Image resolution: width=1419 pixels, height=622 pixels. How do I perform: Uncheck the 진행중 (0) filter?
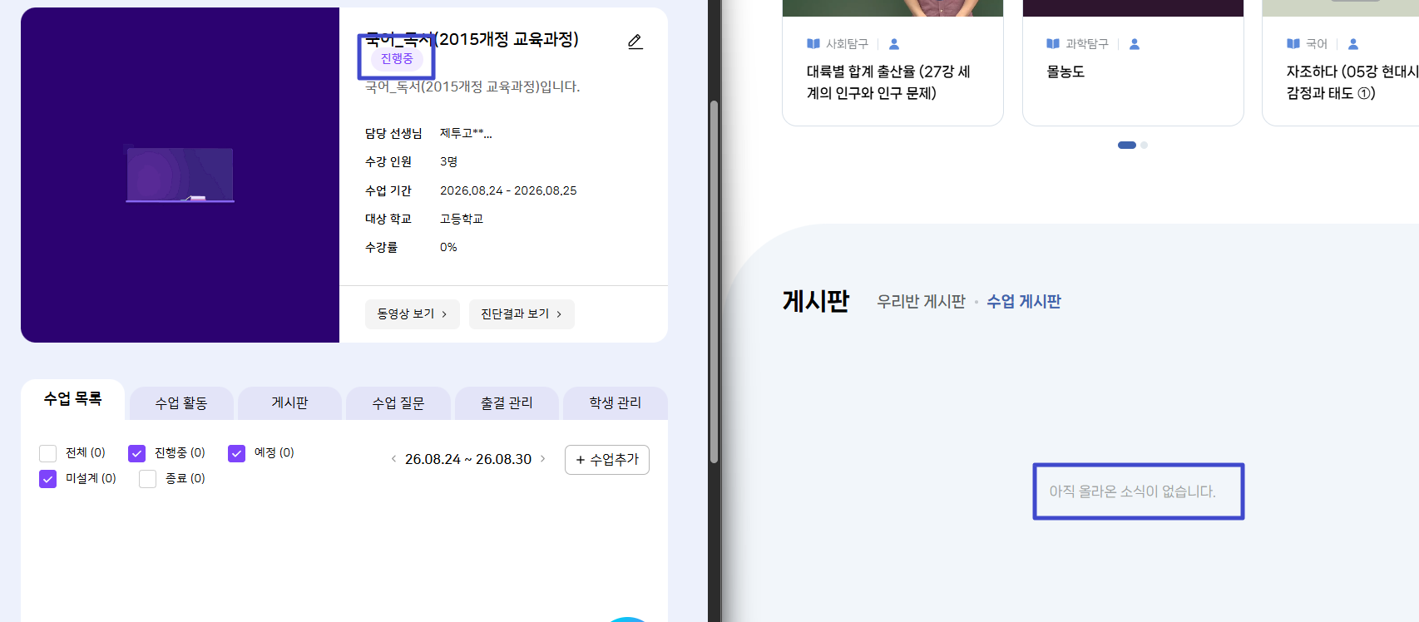(x=136, y=453)
